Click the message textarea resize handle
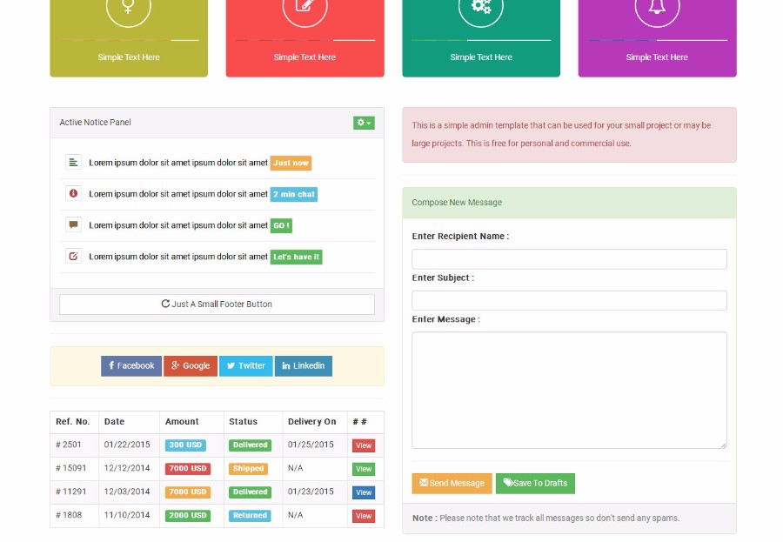Screen dimensions: 783x542 click(x=724, y=445)
